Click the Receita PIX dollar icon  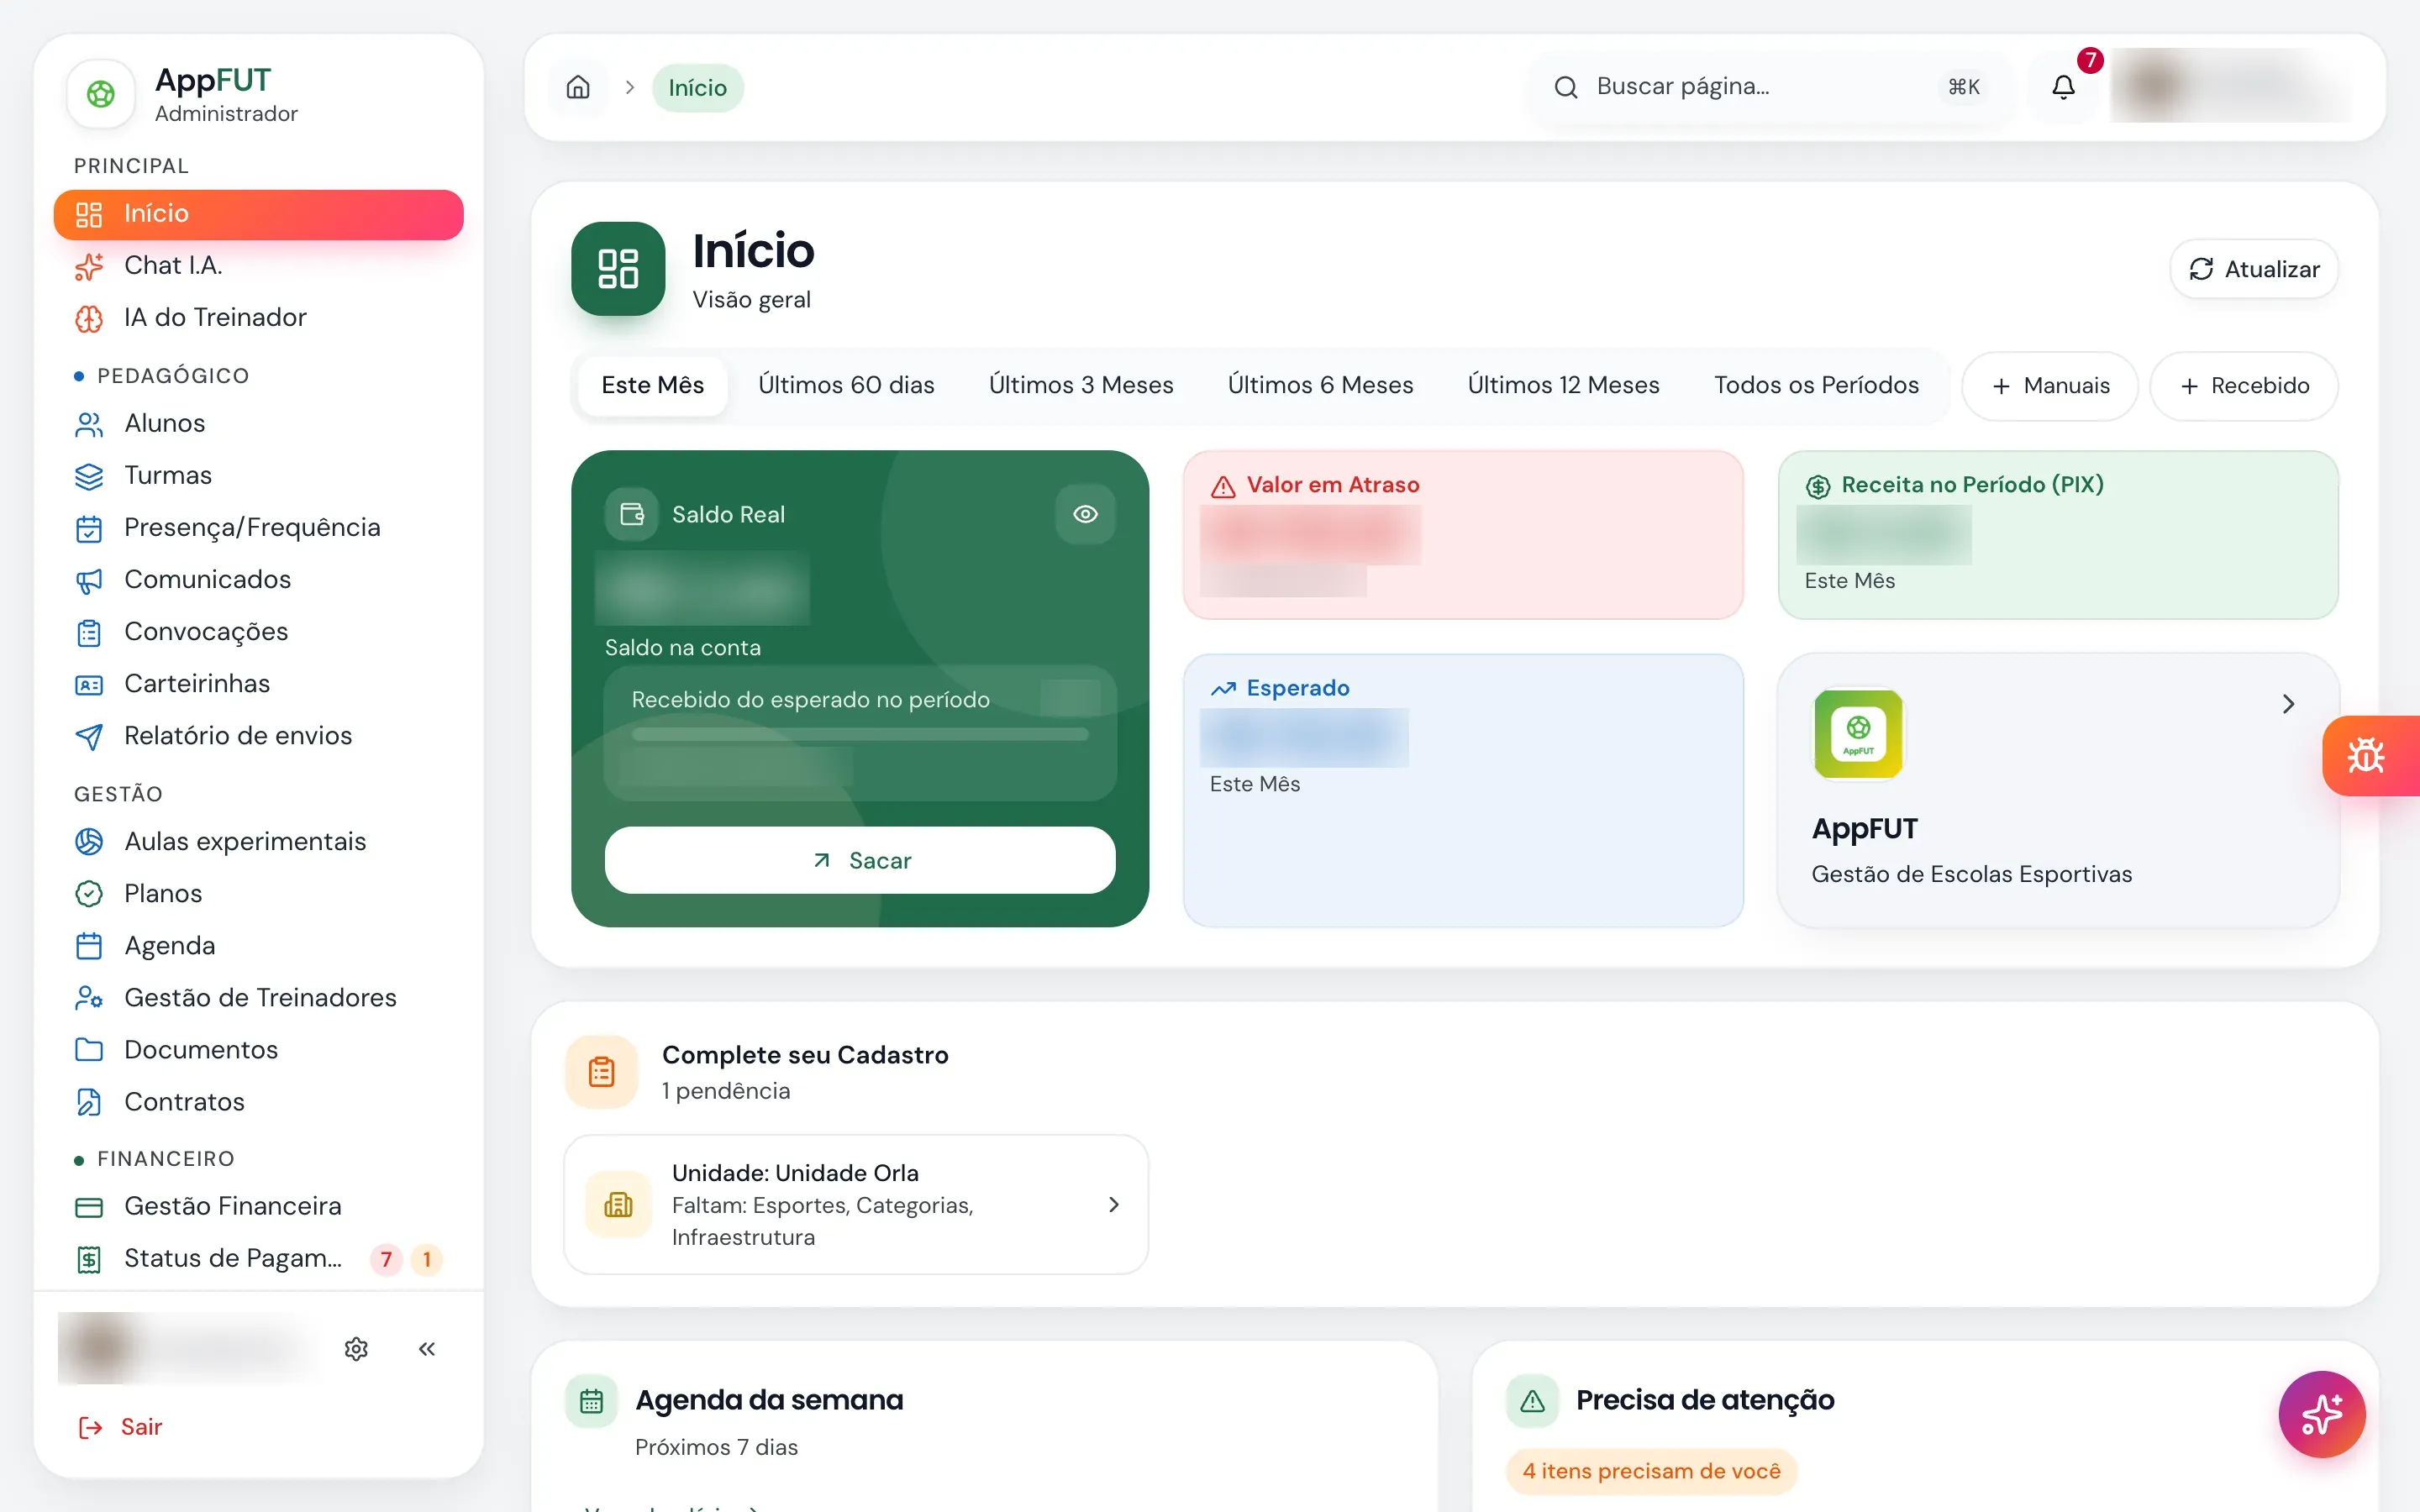[1817, 486]
